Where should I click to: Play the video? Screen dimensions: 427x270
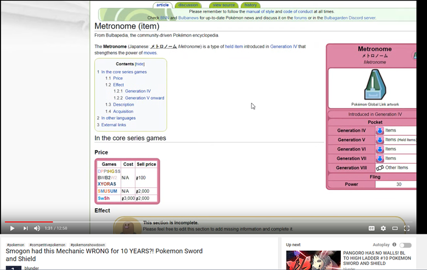(12, 228)
